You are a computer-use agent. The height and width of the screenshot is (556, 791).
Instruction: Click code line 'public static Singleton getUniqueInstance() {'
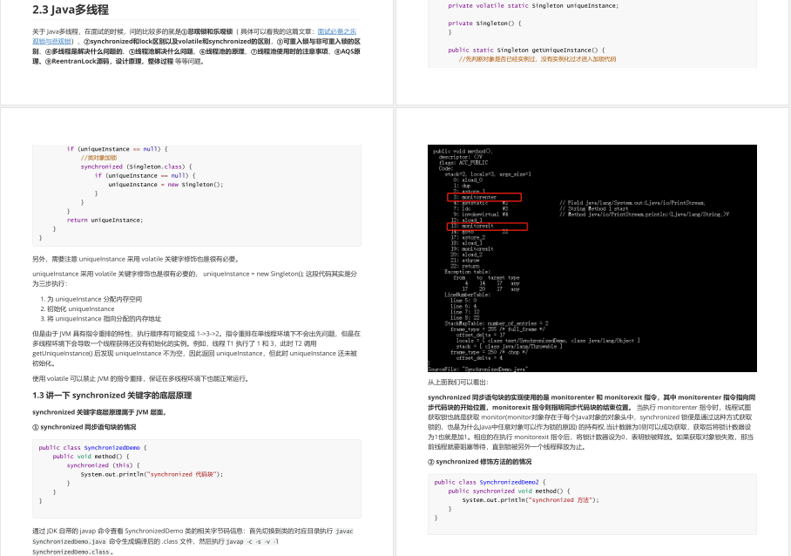[526, 50]
